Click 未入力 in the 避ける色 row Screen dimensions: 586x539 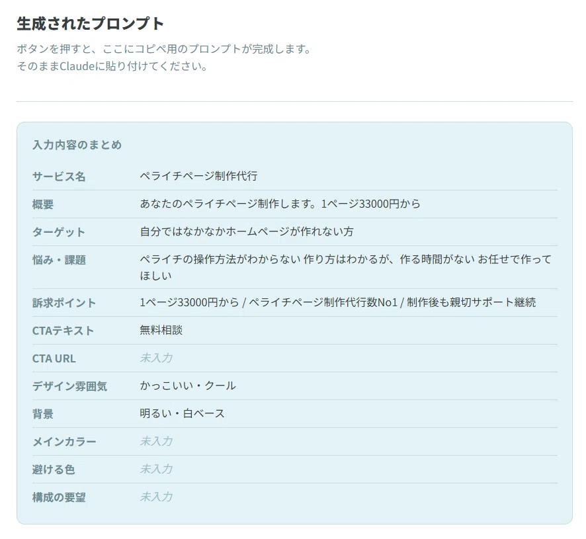click(x=156, y=469)
